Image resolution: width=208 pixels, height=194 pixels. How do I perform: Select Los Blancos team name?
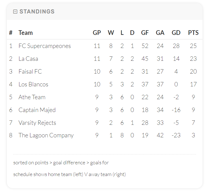coord(33,84)
